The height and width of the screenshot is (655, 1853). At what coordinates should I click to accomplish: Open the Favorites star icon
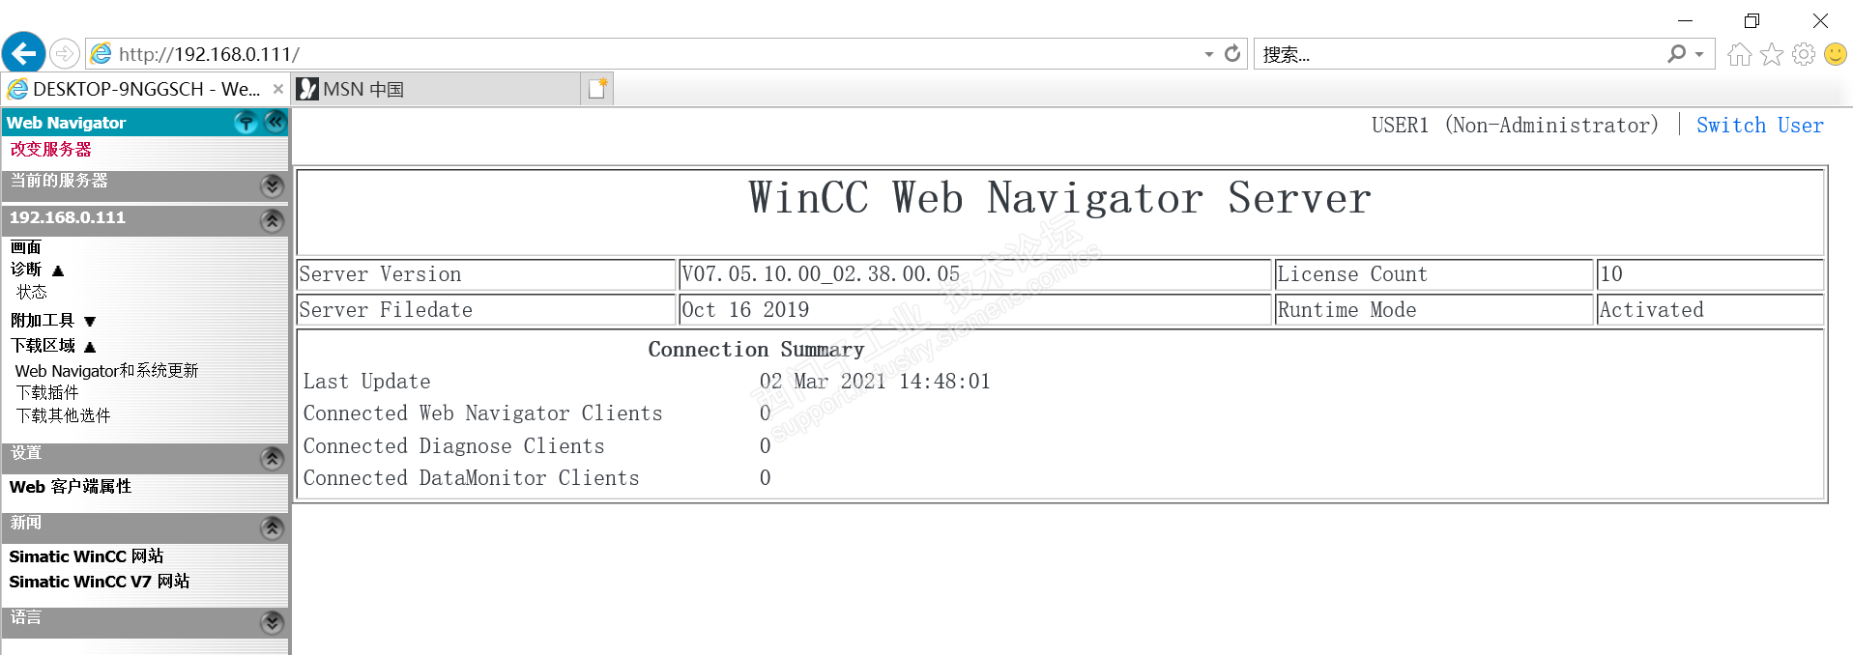pos(1771,55)
